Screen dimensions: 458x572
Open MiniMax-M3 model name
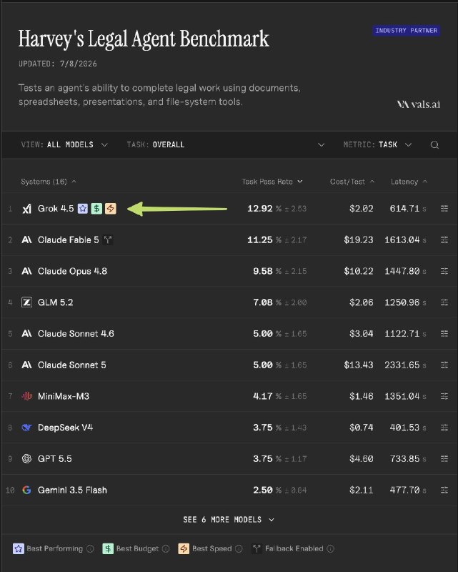pyautogui.click(x=64, y=396)
